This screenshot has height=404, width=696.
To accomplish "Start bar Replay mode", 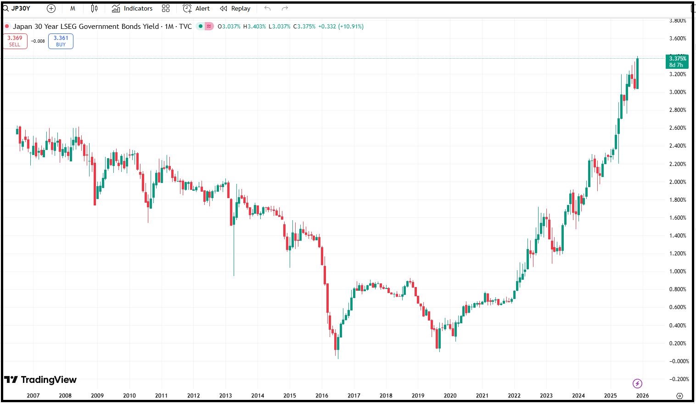I will pos(235,8).
